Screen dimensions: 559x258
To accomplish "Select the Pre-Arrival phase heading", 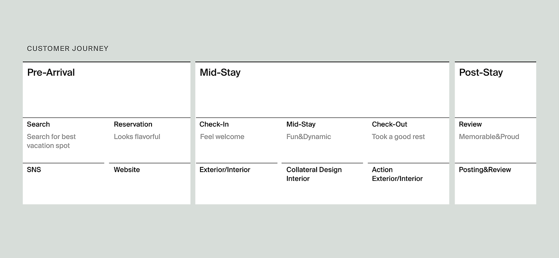I will pos(51,72).
